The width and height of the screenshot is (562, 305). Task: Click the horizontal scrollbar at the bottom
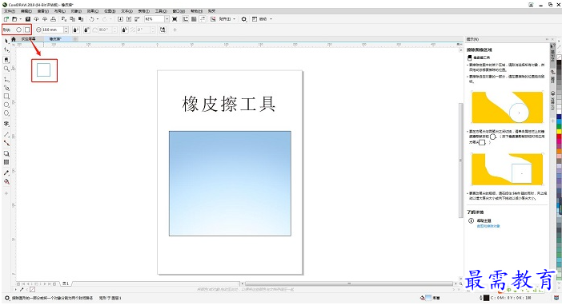[x=349, y=283]
